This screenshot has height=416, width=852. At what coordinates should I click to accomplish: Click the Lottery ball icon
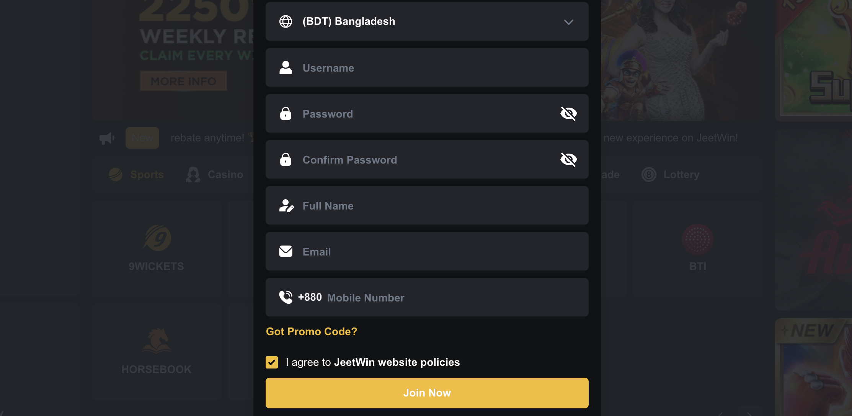click(648, 175)
